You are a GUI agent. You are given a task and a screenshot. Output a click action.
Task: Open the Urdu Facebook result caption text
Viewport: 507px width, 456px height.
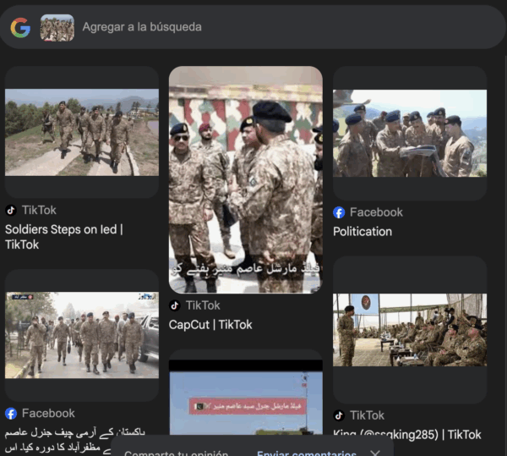click(75, 440)
